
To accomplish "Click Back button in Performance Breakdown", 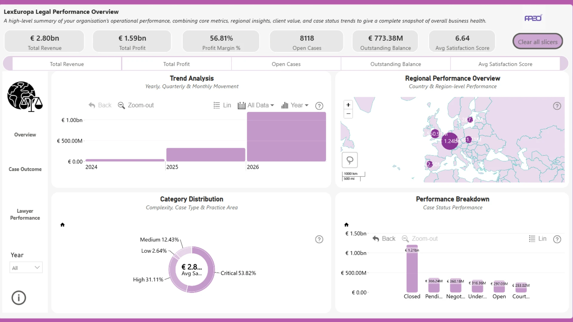I will point(384,239).
